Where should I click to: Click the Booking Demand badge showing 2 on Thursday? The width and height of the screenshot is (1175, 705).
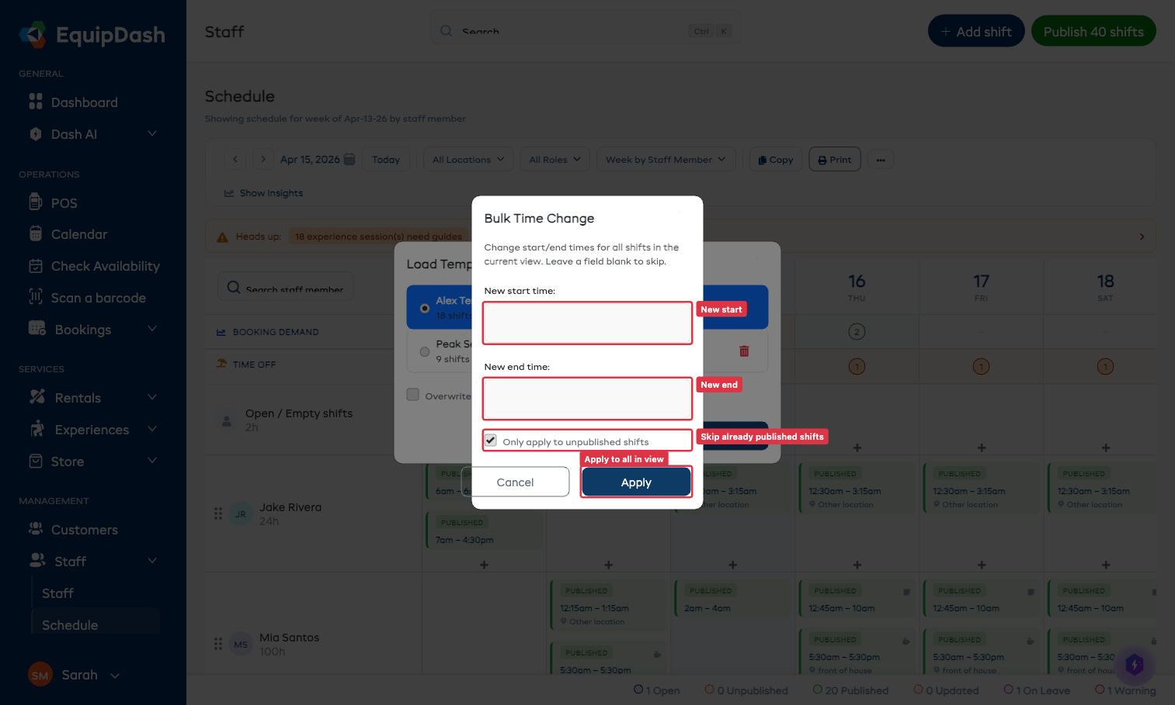pyautogui.click(x=857, y=332)
